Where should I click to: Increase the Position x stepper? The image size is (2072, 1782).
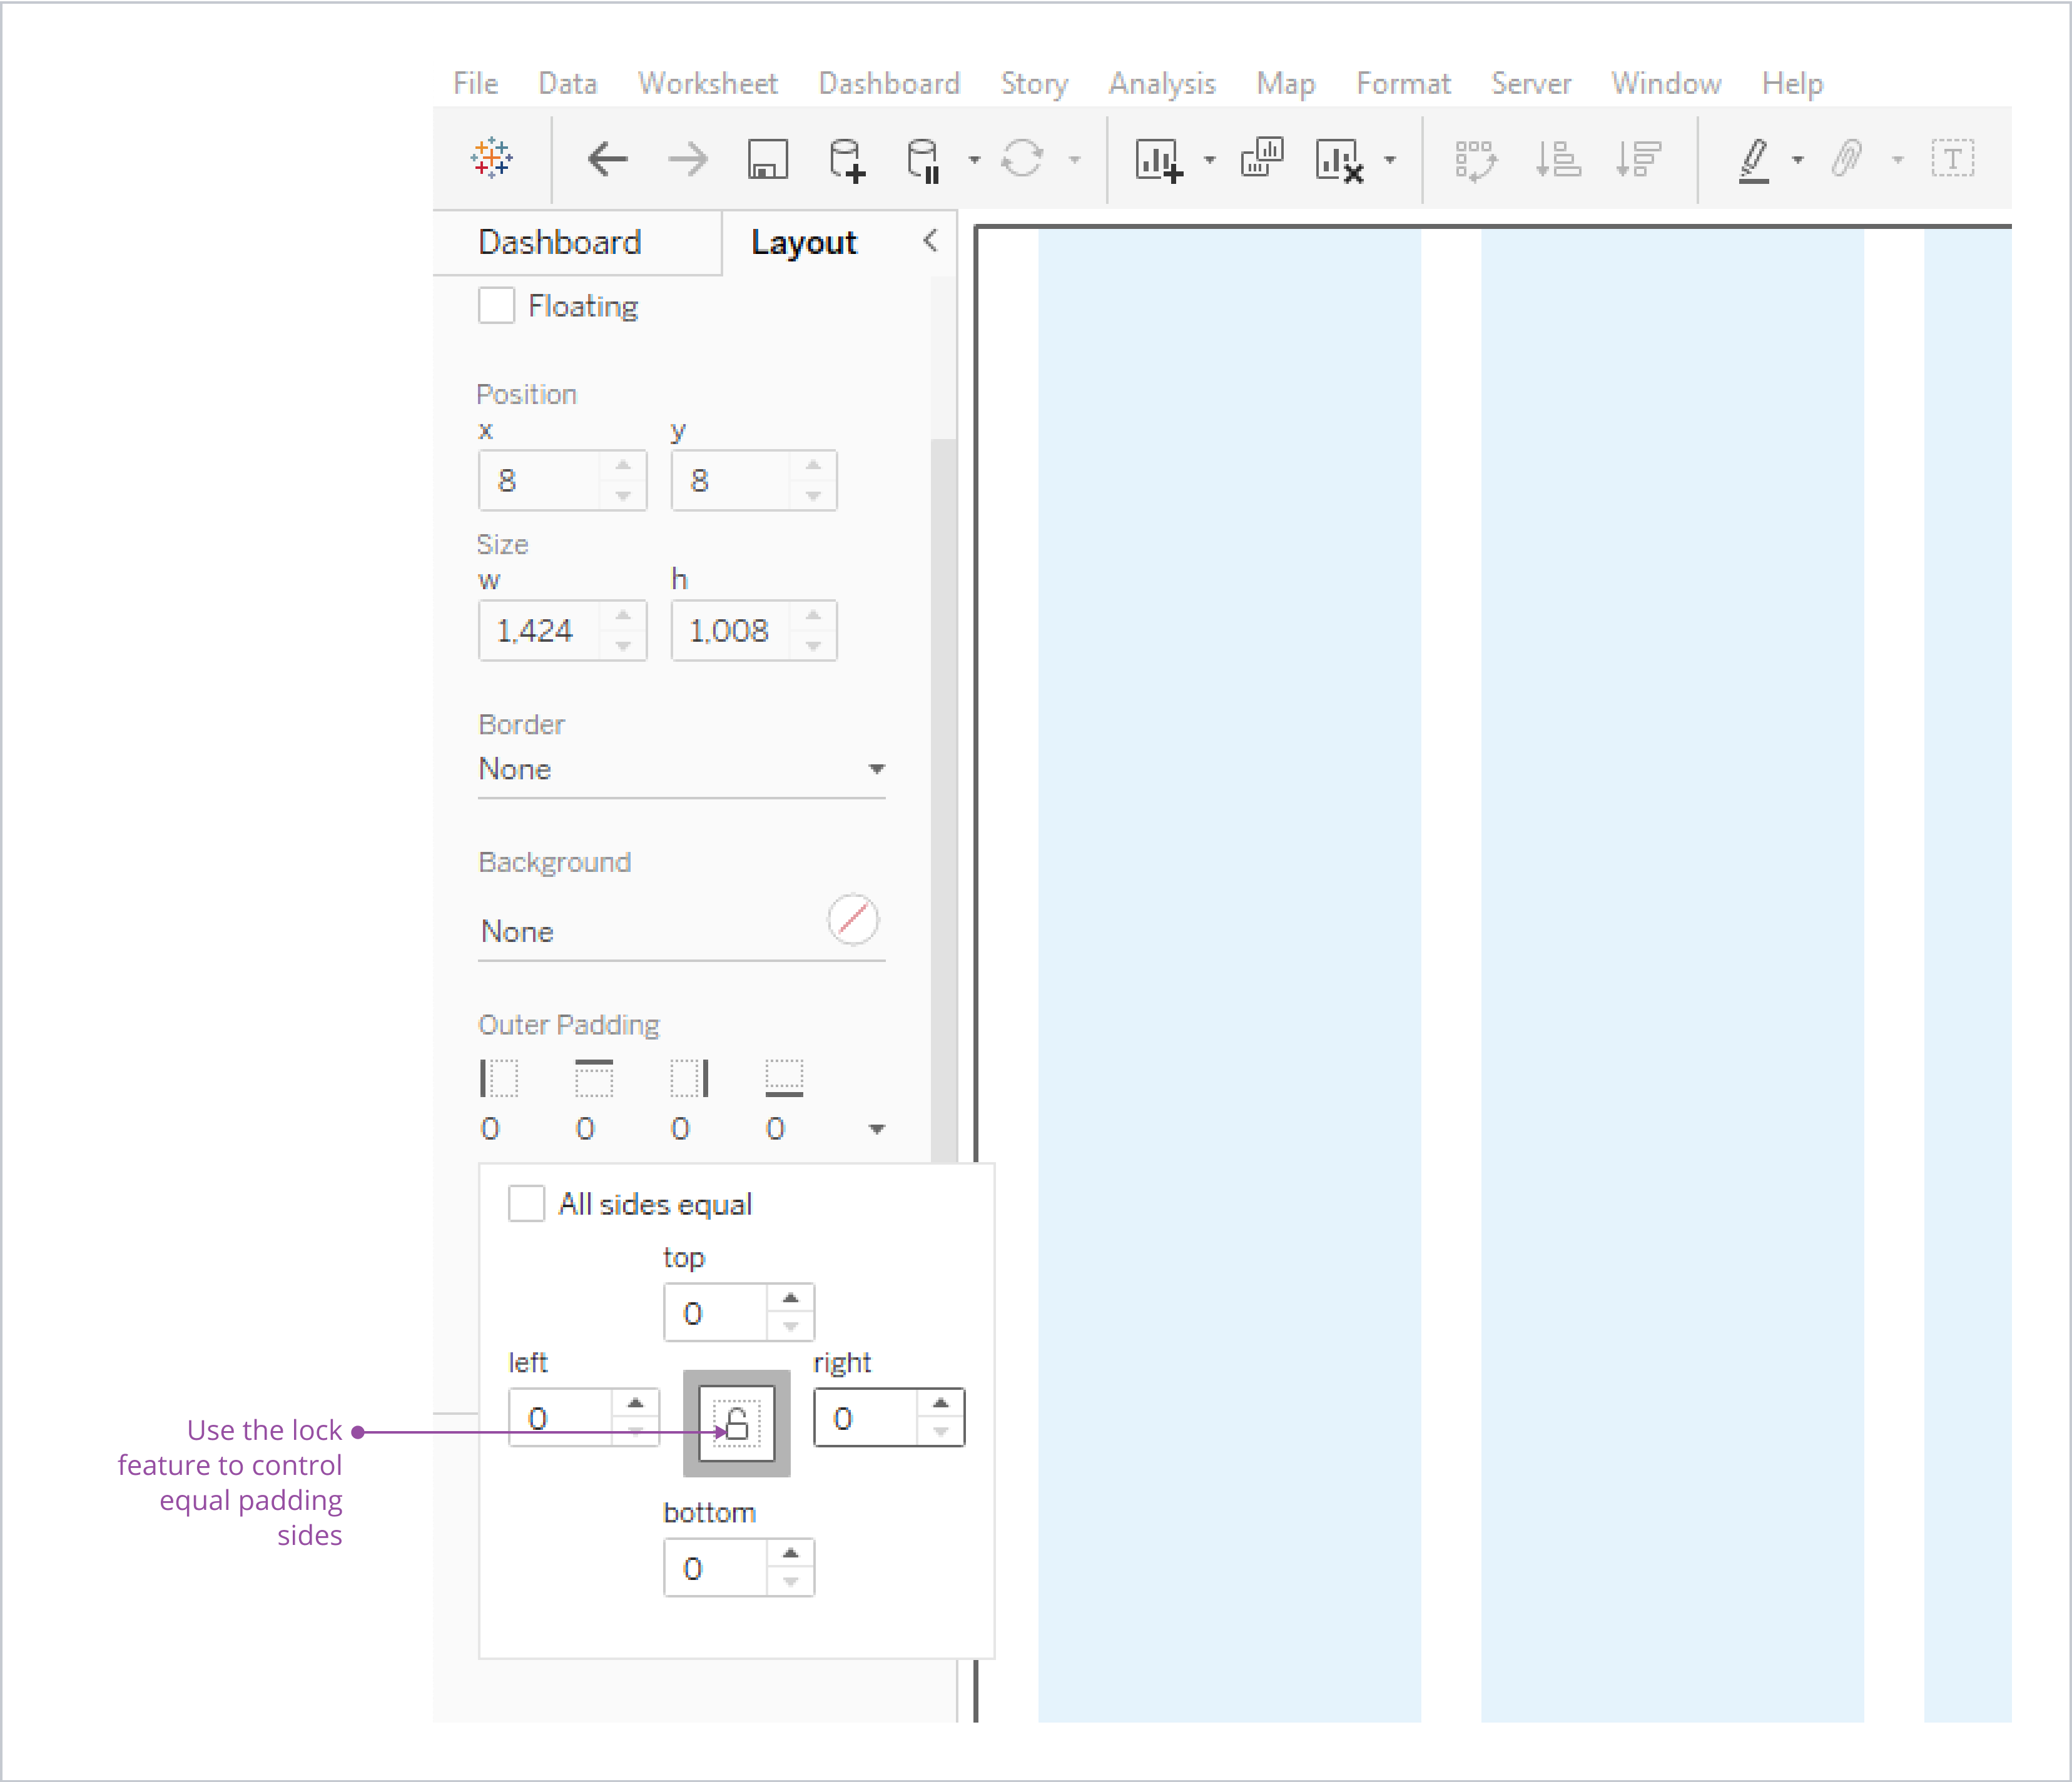(x=623, y=465)
